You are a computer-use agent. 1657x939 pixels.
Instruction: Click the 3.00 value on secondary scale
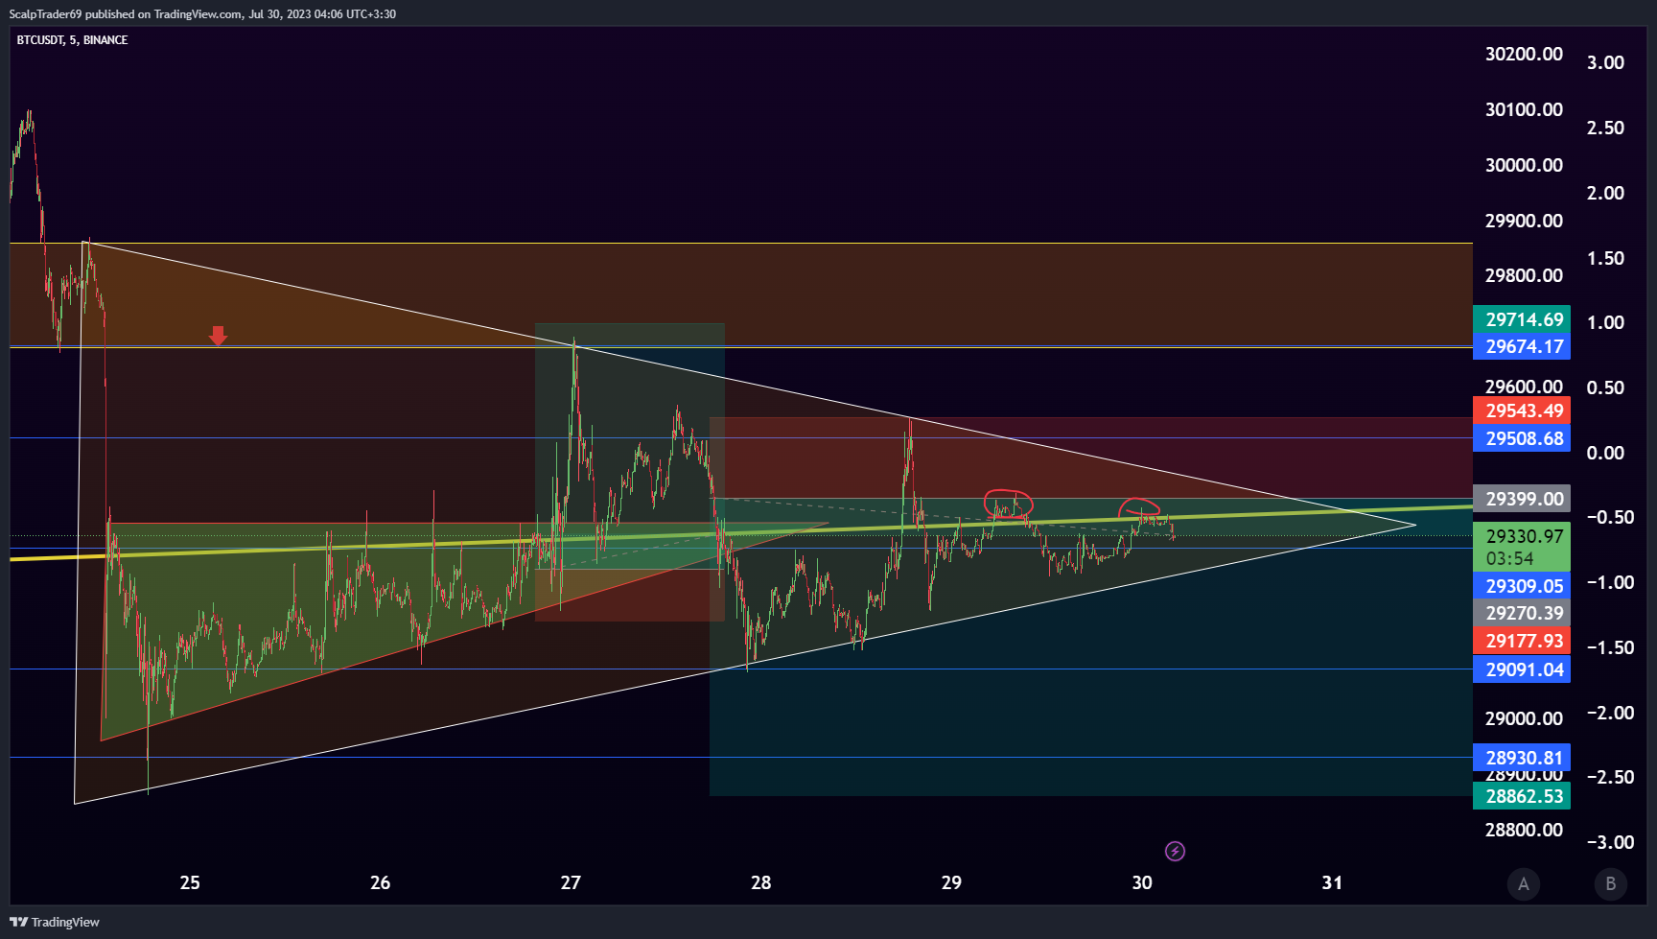click(1605, 62)
